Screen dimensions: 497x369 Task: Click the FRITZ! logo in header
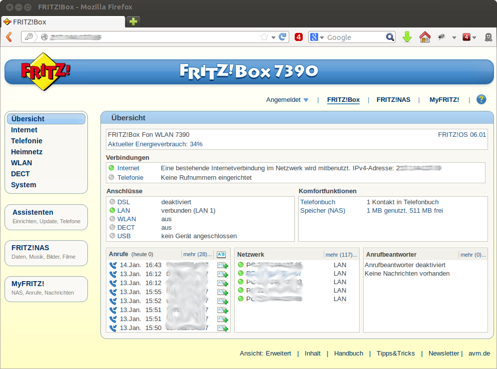[45, 71]
